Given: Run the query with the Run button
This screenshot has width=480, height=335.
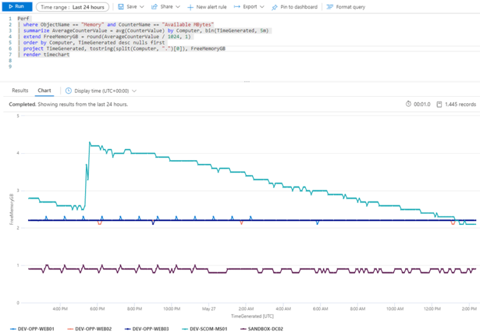Looking at the screenshot, I should 16,6.
